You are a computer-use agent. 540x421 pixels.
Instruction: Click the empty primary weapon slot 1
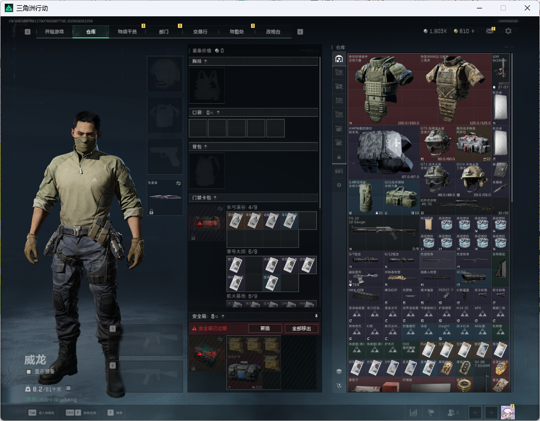pos(146,339)
